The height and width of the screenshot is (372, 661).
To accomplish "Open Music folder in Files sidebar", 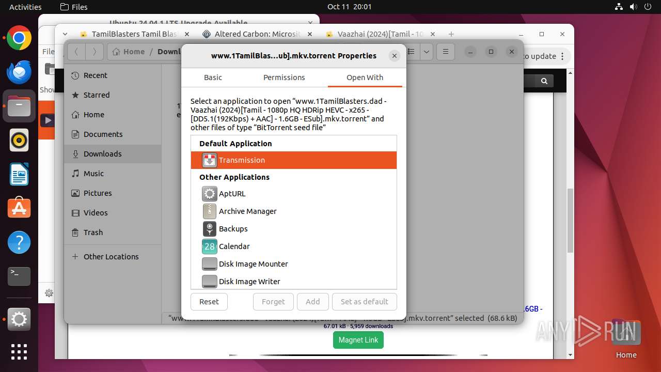I will click(x=113, y=174).
